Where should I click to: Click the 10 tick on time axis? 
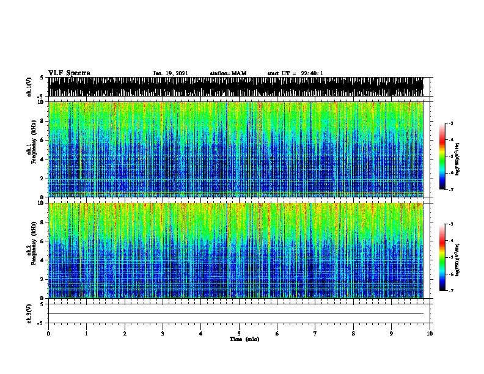tap(430, 334)
